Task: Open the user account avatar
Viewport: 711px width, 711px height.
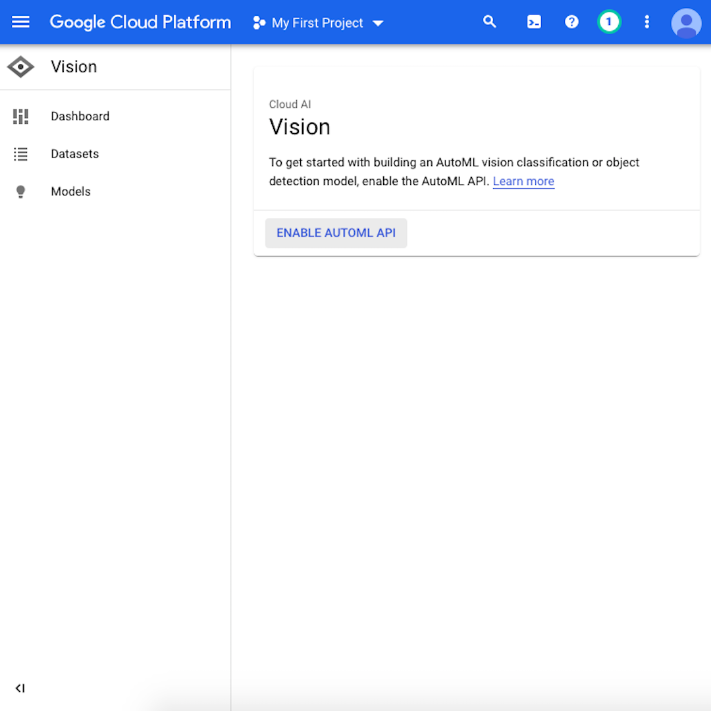Action: [x=686, y=22]
